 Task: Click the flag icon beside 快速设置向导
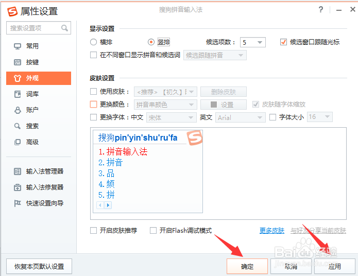18,203
